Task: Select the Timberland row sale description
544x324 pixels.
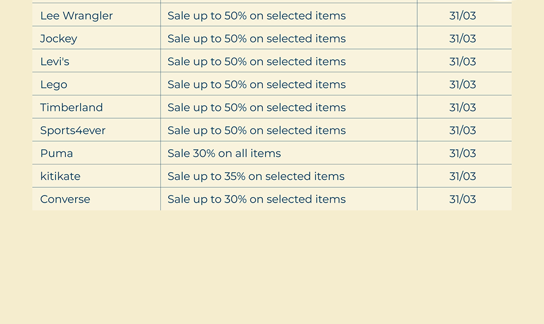Action: pyautogui.click(x=256, y=107)
